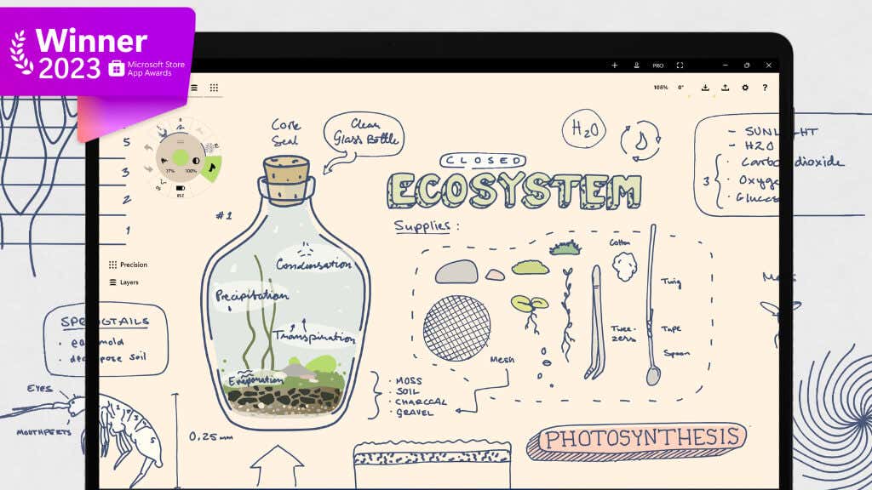This screenshot has width=872, height=490.
Task: Click the cork stopper drawing on bottle
Action: 286,180
